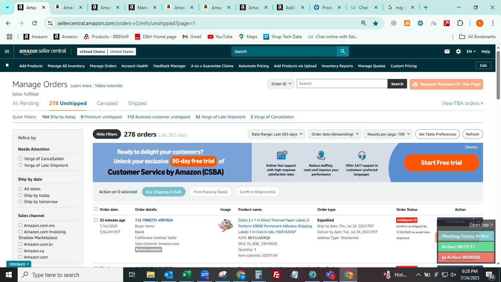Open the Results per page dropdown

(x=388, y=134)
